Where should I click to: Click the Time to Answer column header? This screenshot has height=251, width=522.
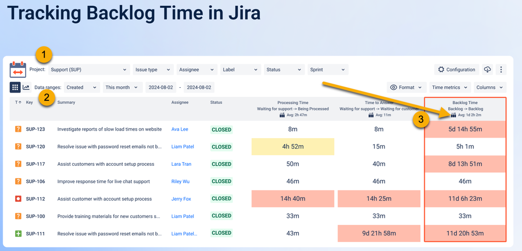[379, 102]
